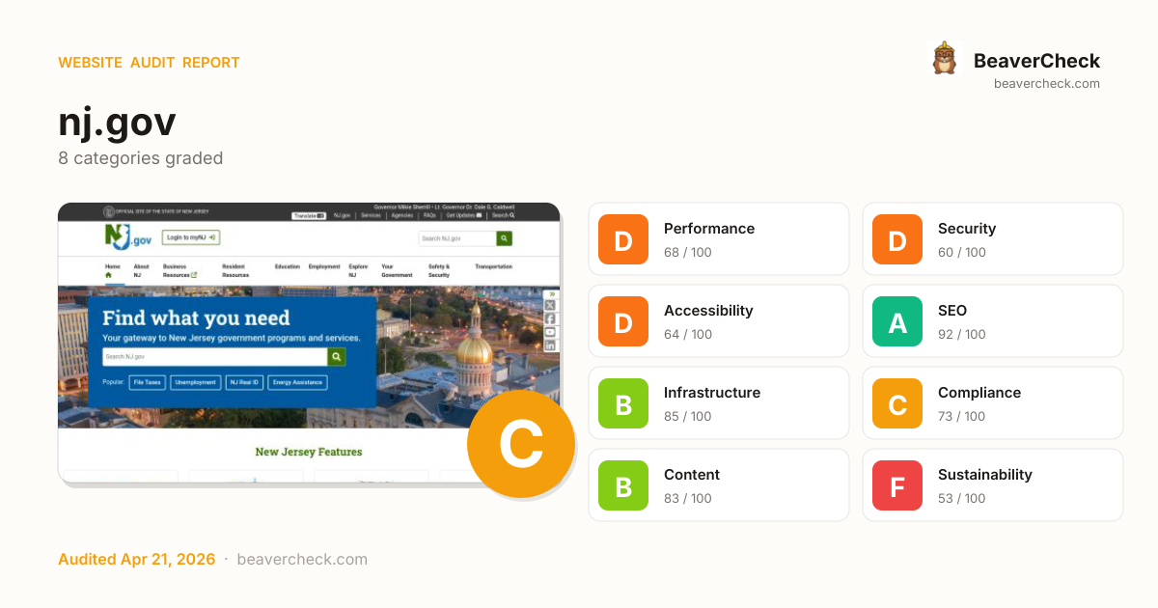
Task: Click the BeaverCheck beaver logo
Action: tap(944, 59)
